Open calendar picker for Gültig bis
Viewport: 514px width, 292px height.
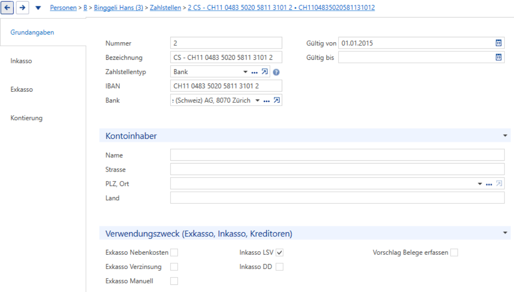point(498,58)
